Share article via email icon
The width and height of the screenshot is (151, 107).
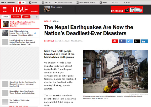pyautogui.click(x=115, y=41)
